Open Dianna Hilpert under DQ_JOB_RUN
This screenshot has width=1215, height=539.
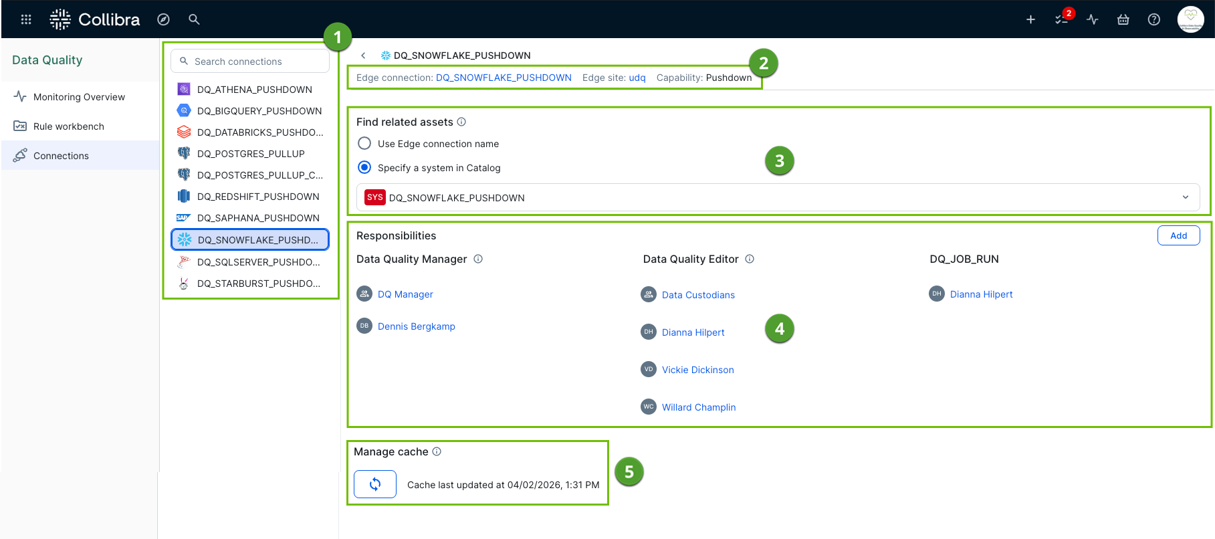click(x=981, y=294)
